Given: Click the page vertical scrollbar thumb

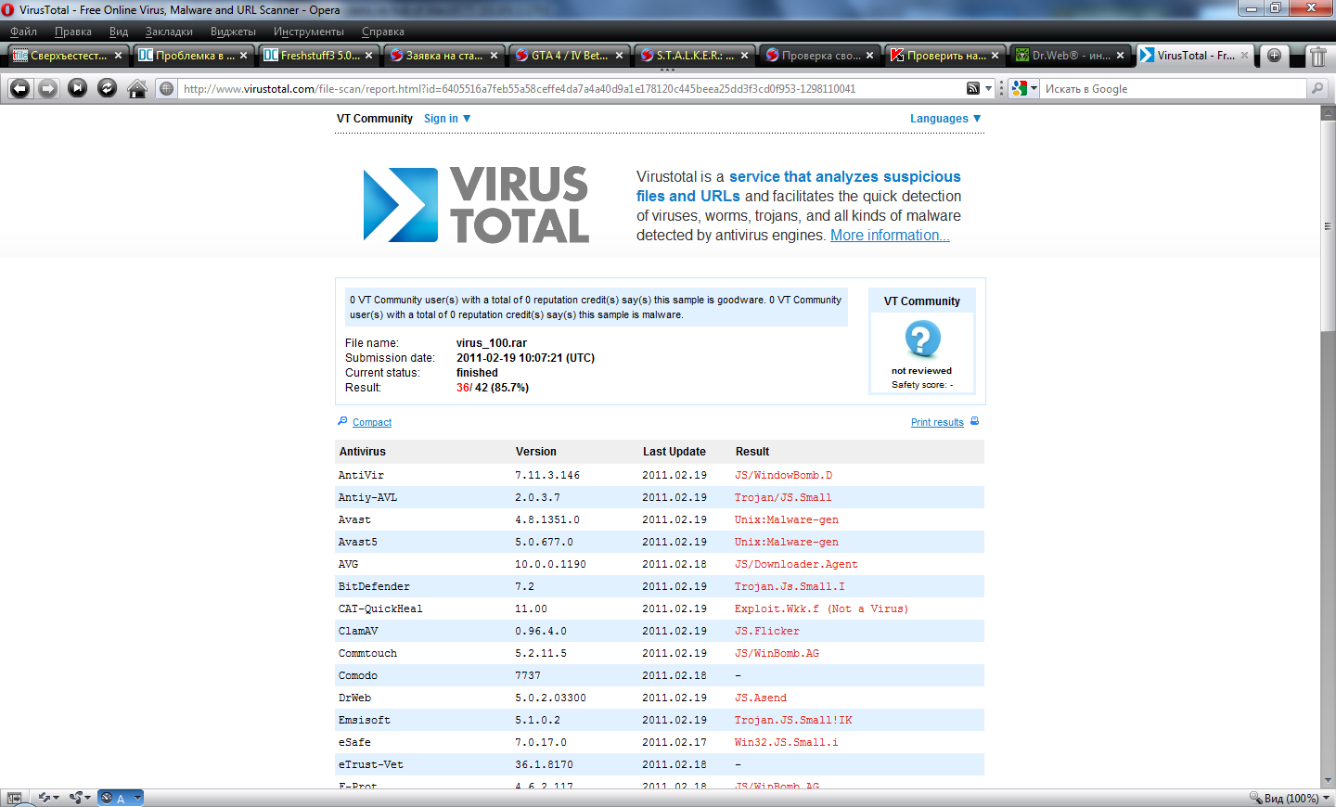Looking at the screenshot, I should point(1328,225).
